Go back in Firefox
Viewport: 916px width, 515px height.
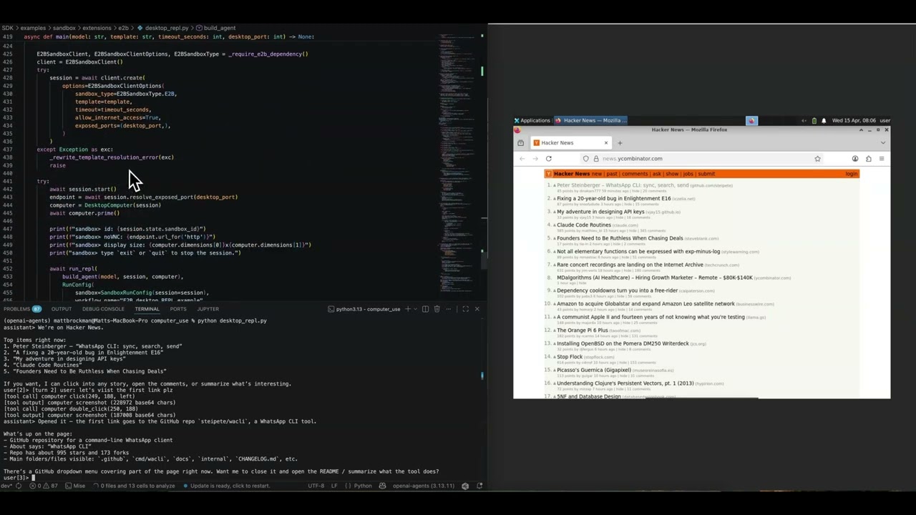tap(522, 159)
